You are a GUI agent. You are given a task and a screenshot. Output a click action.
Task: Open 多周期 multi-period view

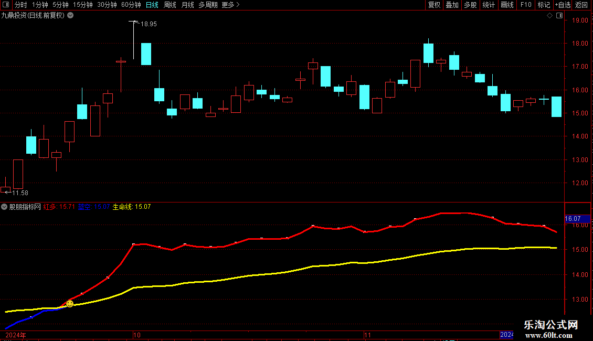[208, 5]
